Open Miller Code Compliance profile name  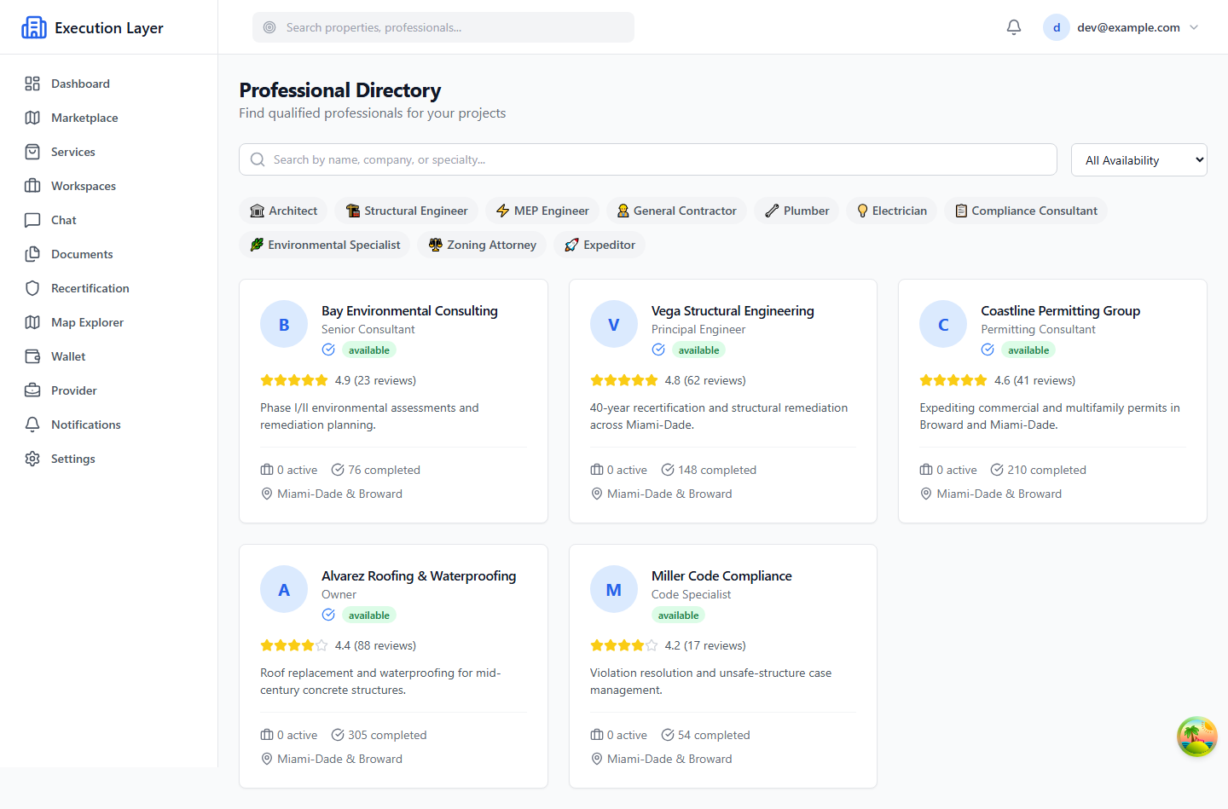[x=721, y=576]
